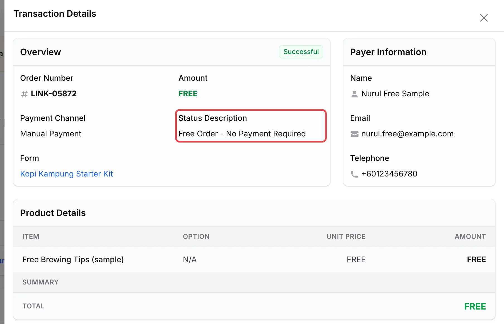Click the green FREE amount in Overview
Image resolution: width=504 pixels, height=324 pixels.
(x=188, y=94)
